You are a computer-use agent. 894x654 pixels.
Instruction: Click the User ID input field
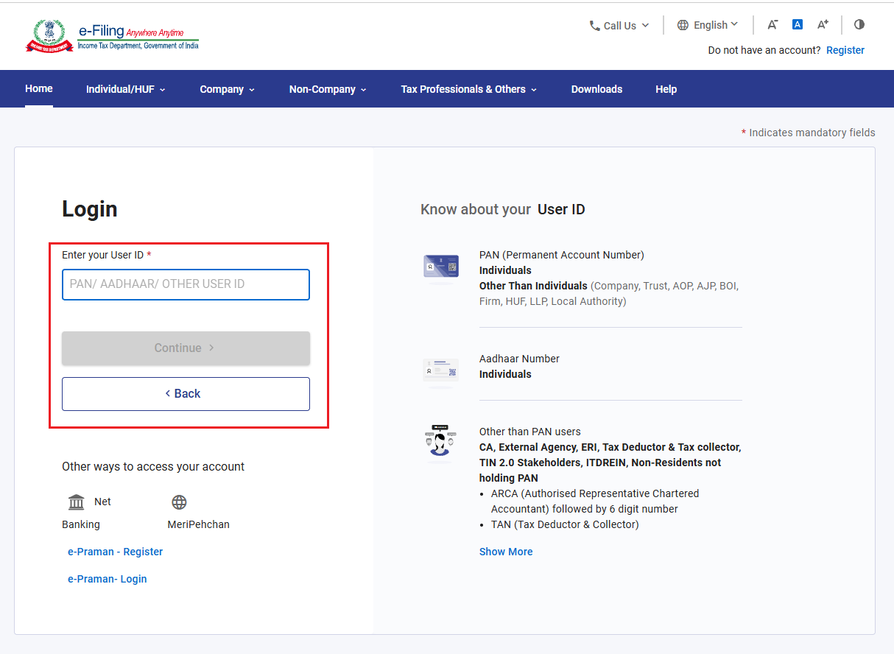tap(186, 284)
